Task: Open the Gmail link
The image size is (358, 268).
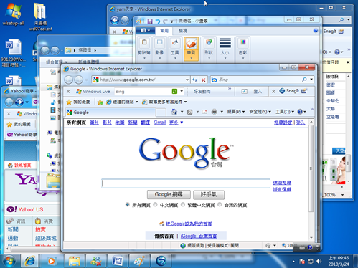Action: coord(159,123)
